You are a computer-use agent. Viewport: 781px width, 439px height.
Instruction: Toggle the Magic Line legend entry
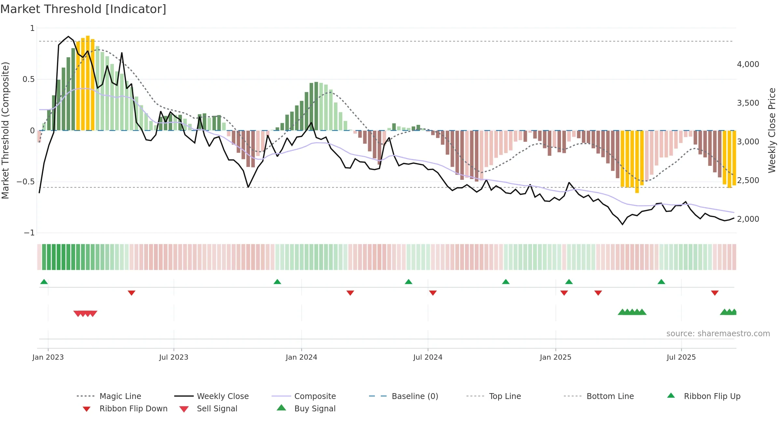point(109,396)
